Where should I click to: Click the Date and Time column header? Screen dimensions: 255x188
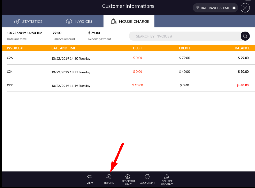64,48
